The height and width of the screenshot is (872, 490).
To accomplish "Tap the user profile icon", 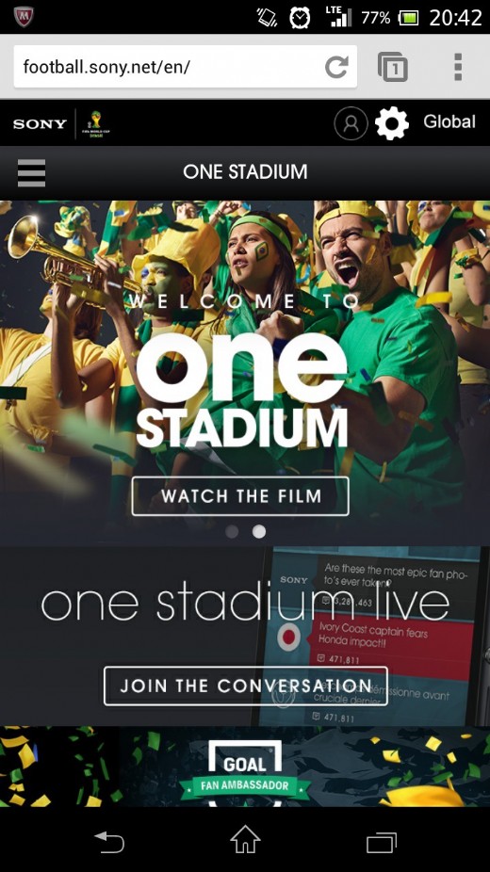I will 351,123.
